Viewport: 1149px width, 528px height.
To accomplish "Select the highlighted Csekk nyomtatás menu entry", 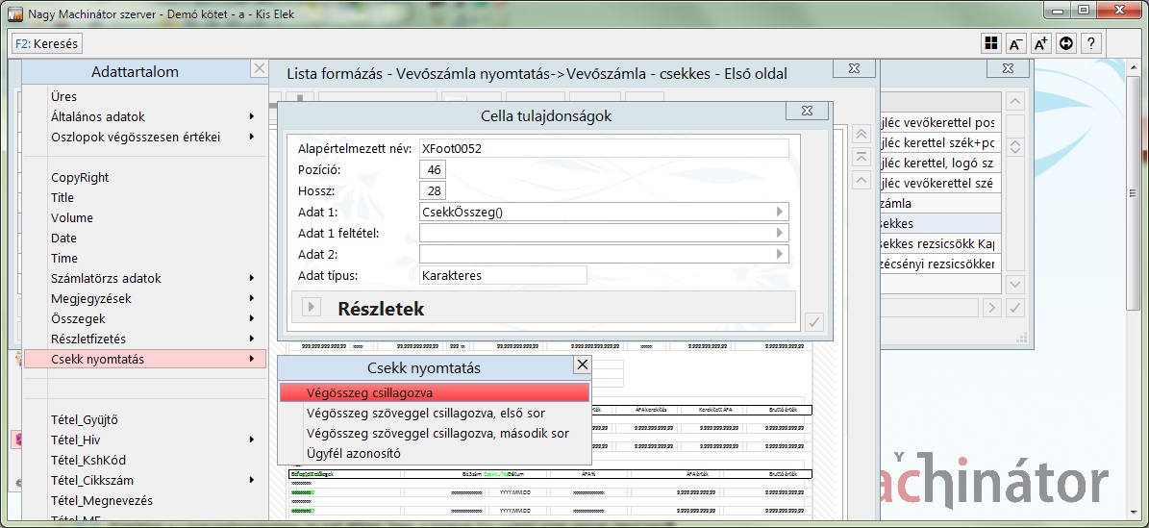I will 145,359.
